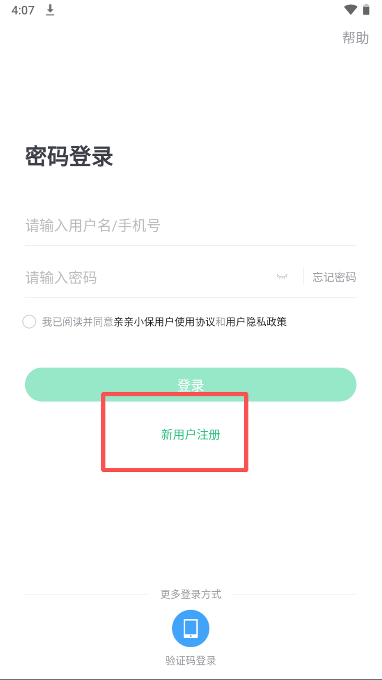Open 帮助 help at top right
This screenshot has height=680, width=382.
pyautogui.click(x=355, y=38)
